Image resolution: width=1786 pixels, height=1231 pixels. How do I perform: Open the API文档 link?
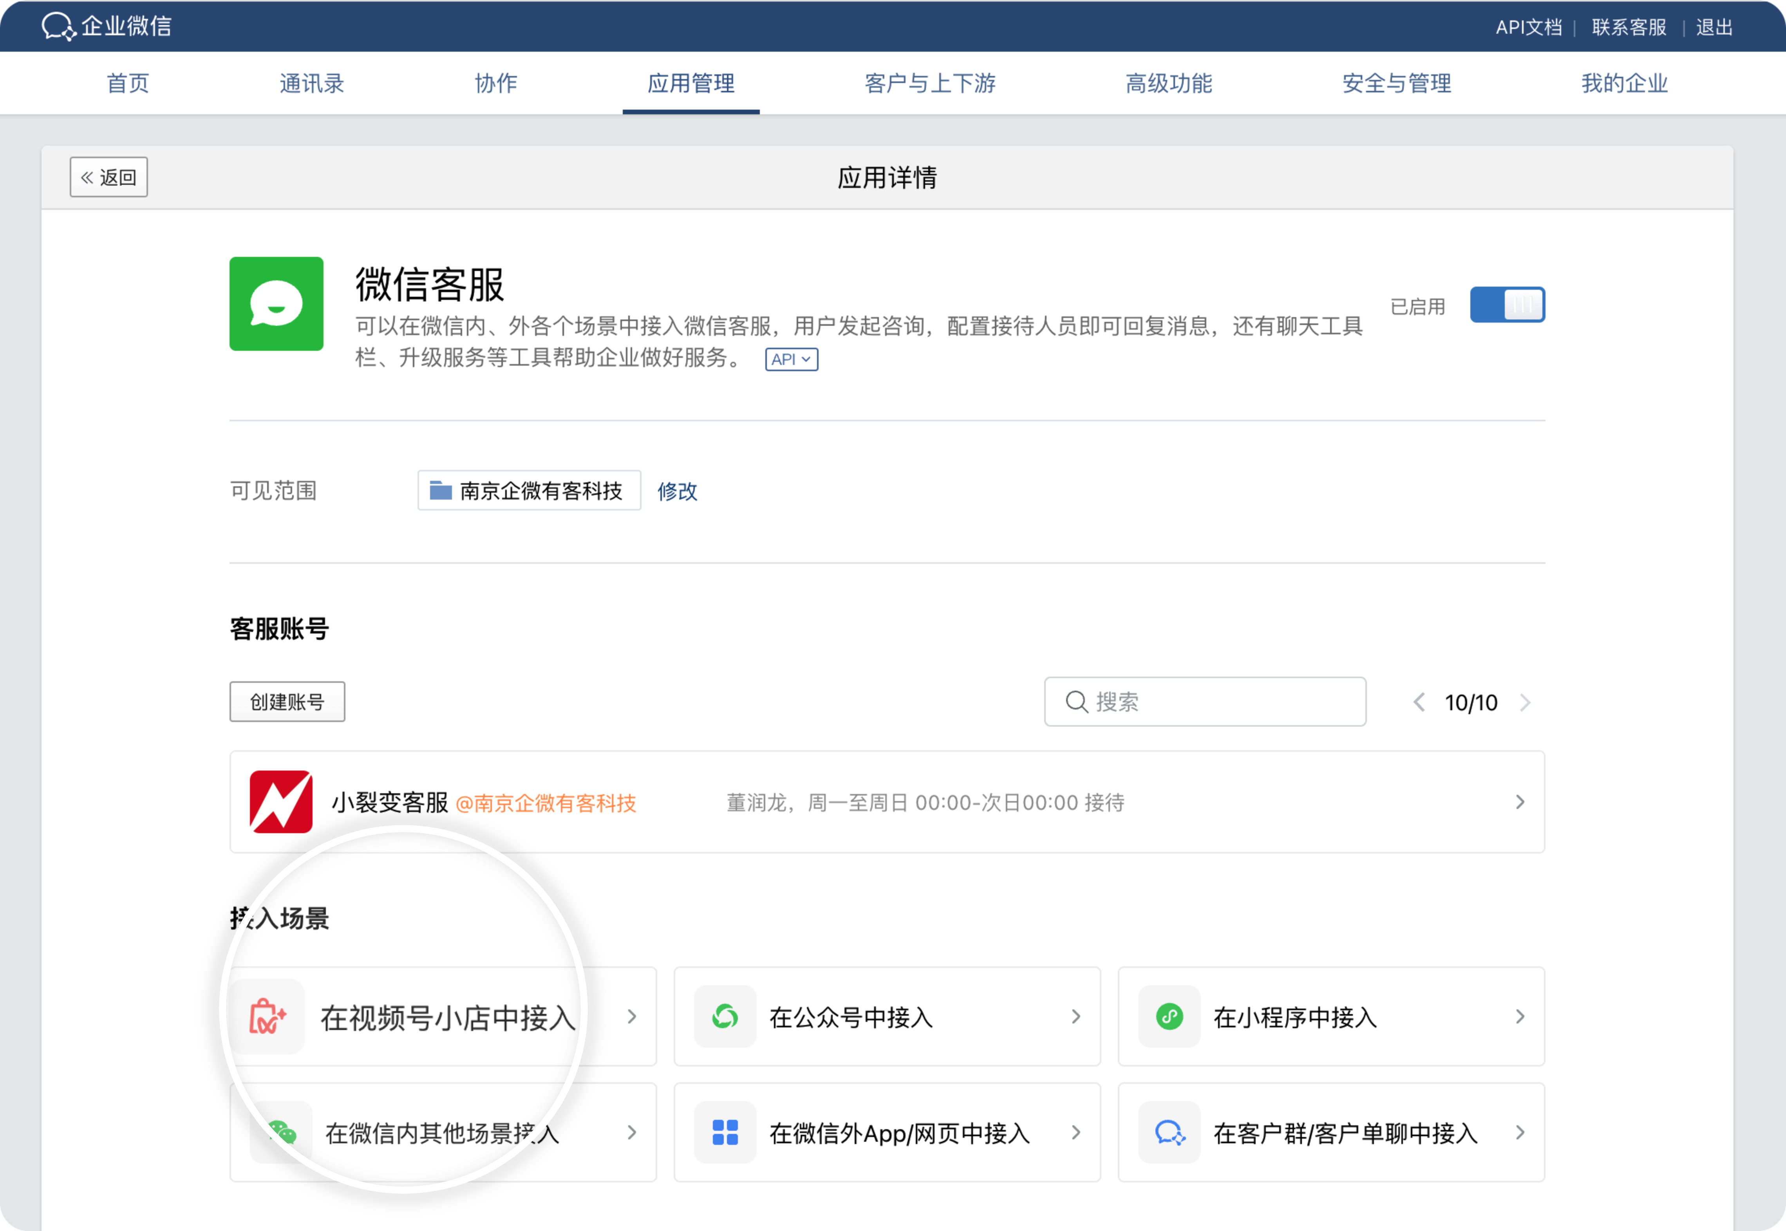point(1528,27)
